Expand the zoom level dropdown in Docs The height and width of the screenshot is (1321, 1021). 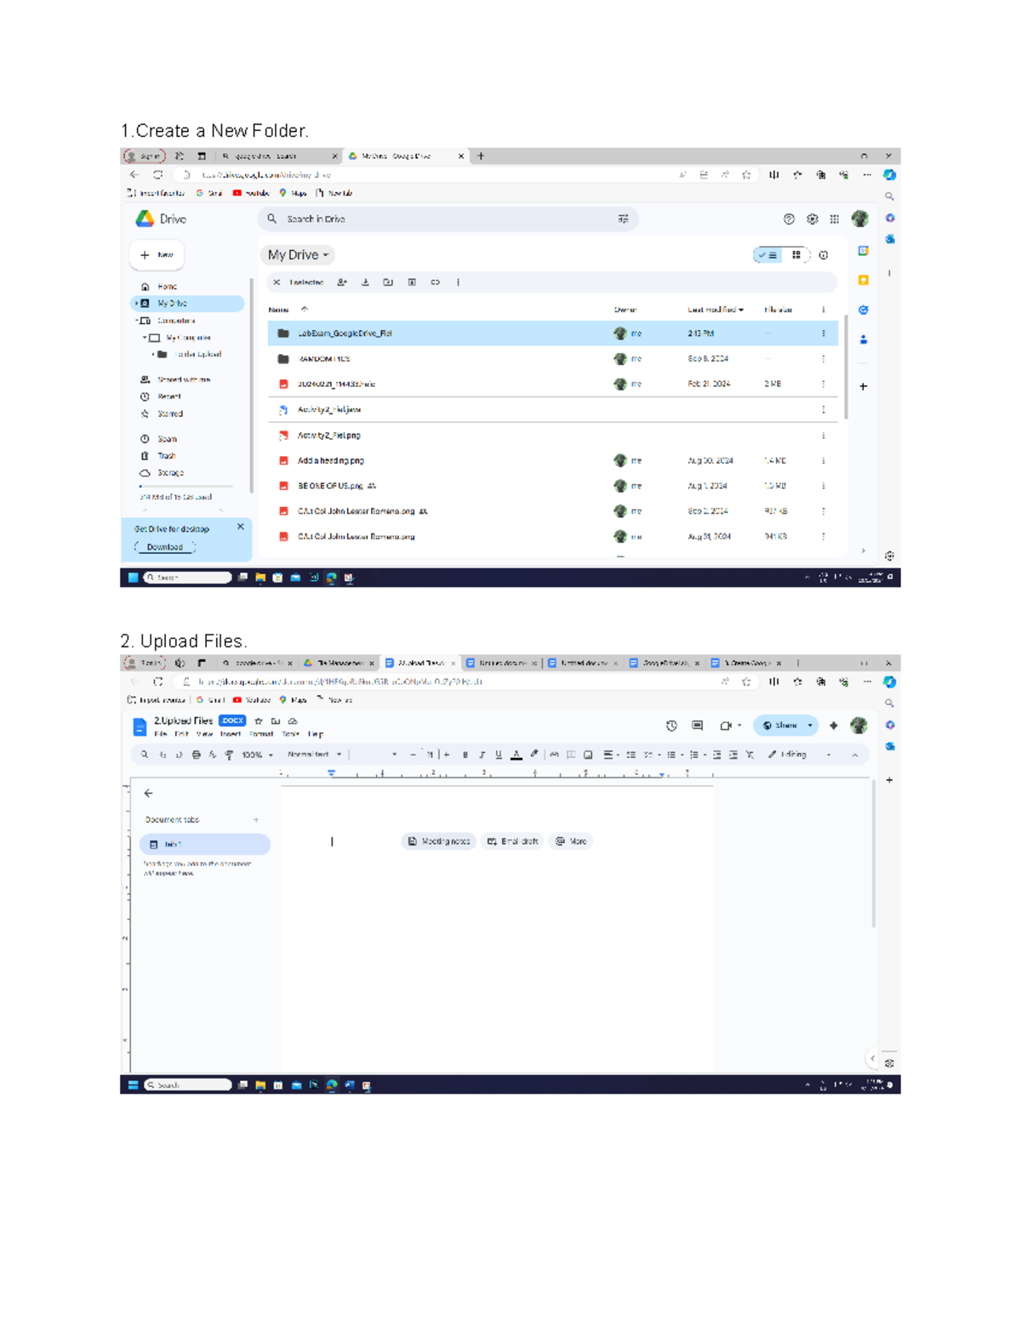click(270, 754)
